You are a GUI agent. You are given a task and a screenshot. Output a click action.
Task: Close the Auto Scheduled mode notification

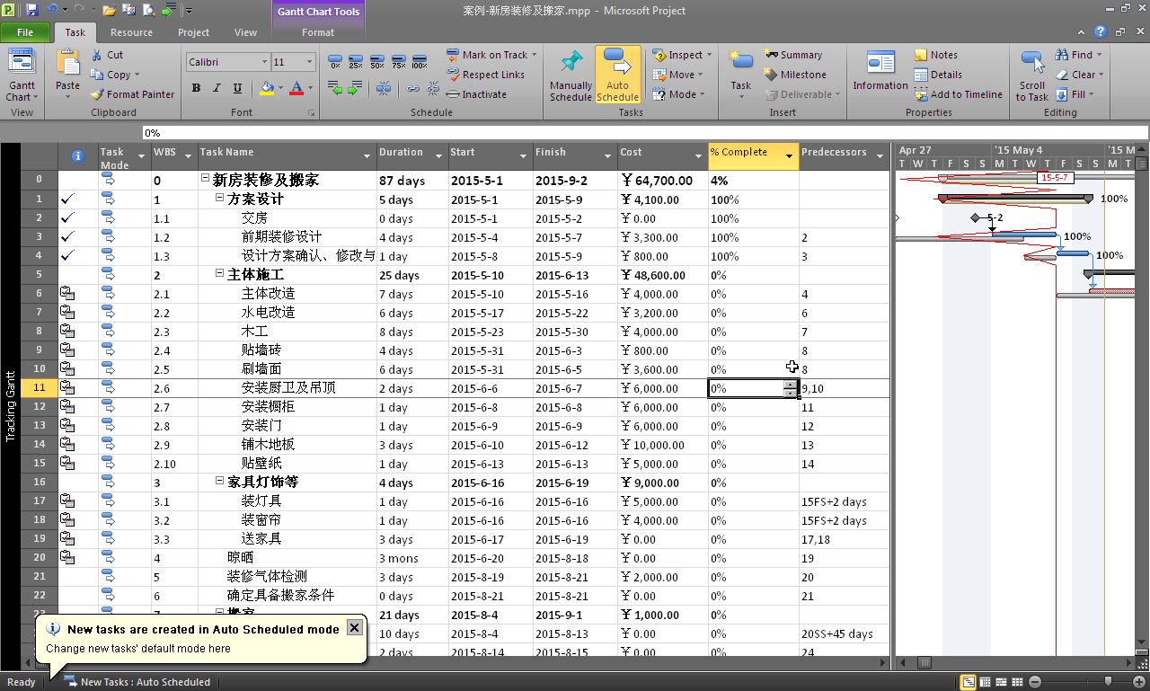click(x=355, y=627)
